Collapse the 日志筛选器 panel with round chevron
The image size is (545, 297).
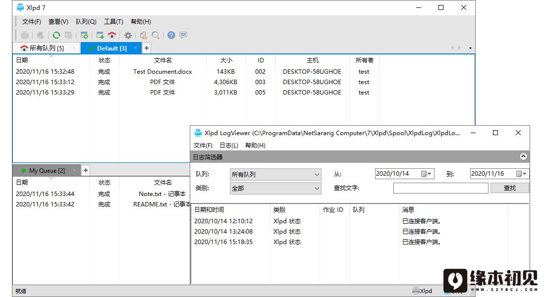tap(523, 156)
